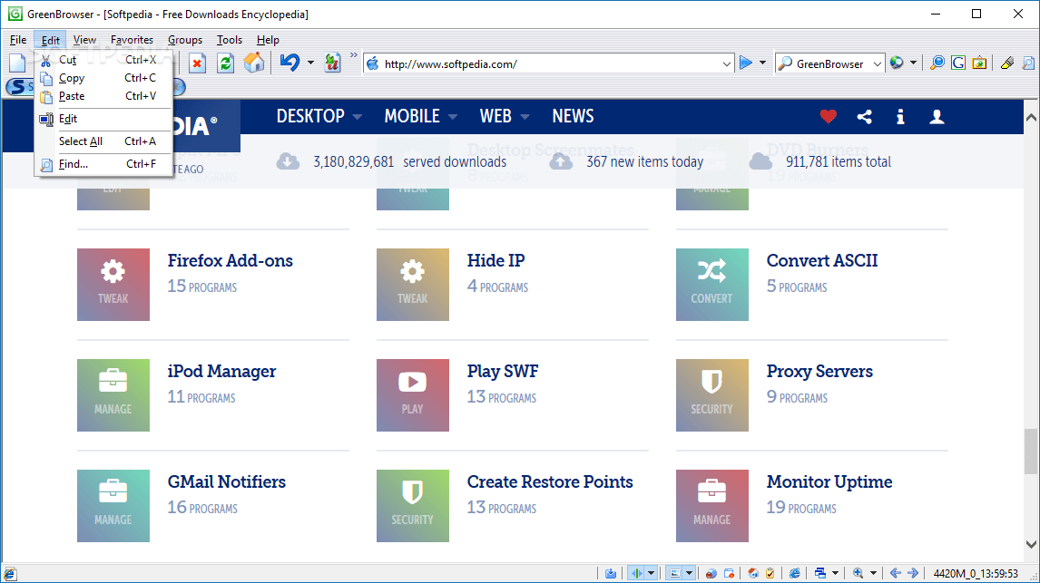
Task: Expand the GreenBrowser search box dropdown
Action: click(x=877, y=63)
